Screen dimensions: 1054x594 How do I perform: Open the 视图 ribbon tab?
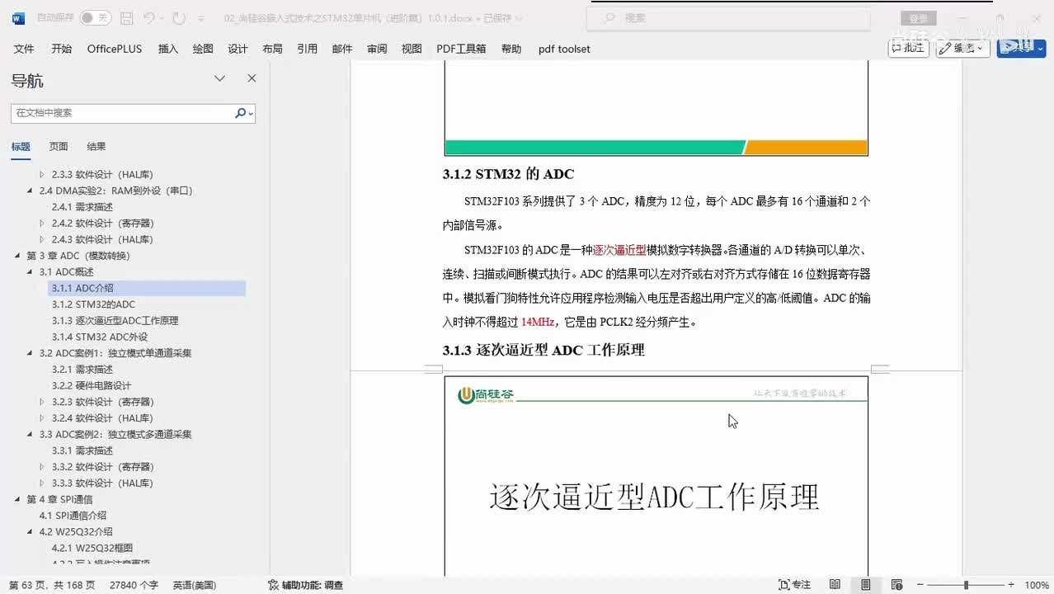(x=412, y=49)
